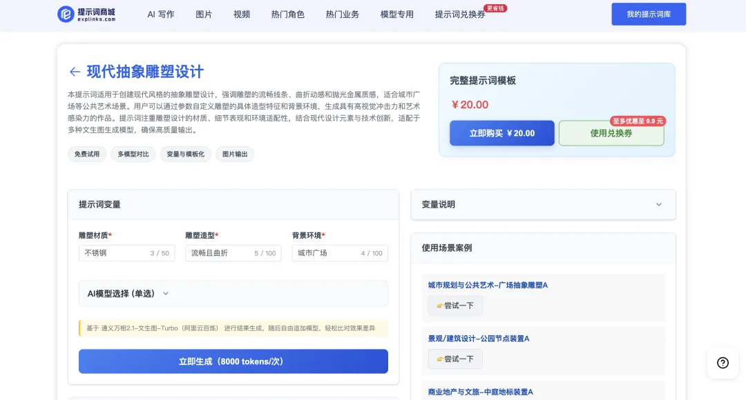Click the 更省钱 badge
746x400 pixels.
[x=495, y=8]
